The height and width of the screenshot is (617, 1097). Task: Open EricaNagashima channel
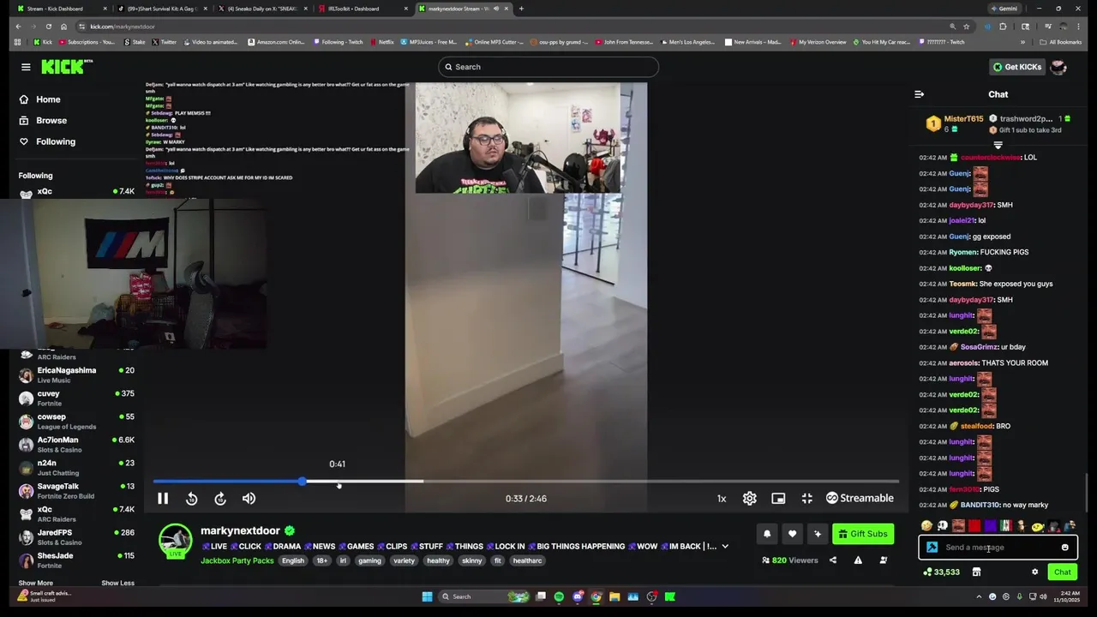(76, 374)
